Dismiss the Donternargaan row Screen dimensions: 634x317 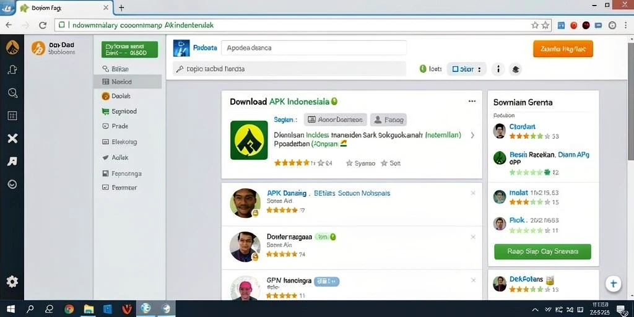coord(473,237)
